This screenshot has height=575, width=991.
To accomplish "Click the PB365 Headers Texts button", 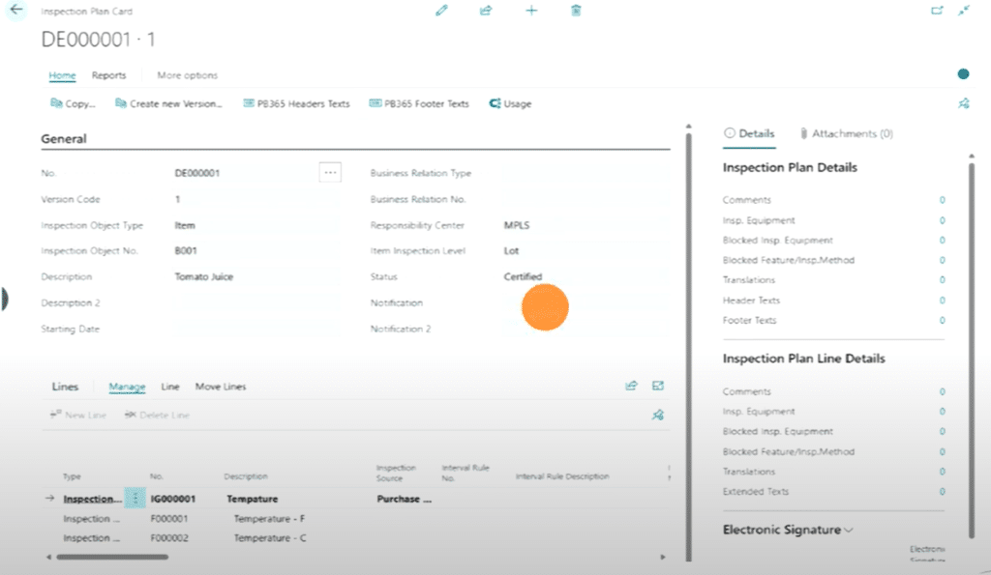I will 296,103.
